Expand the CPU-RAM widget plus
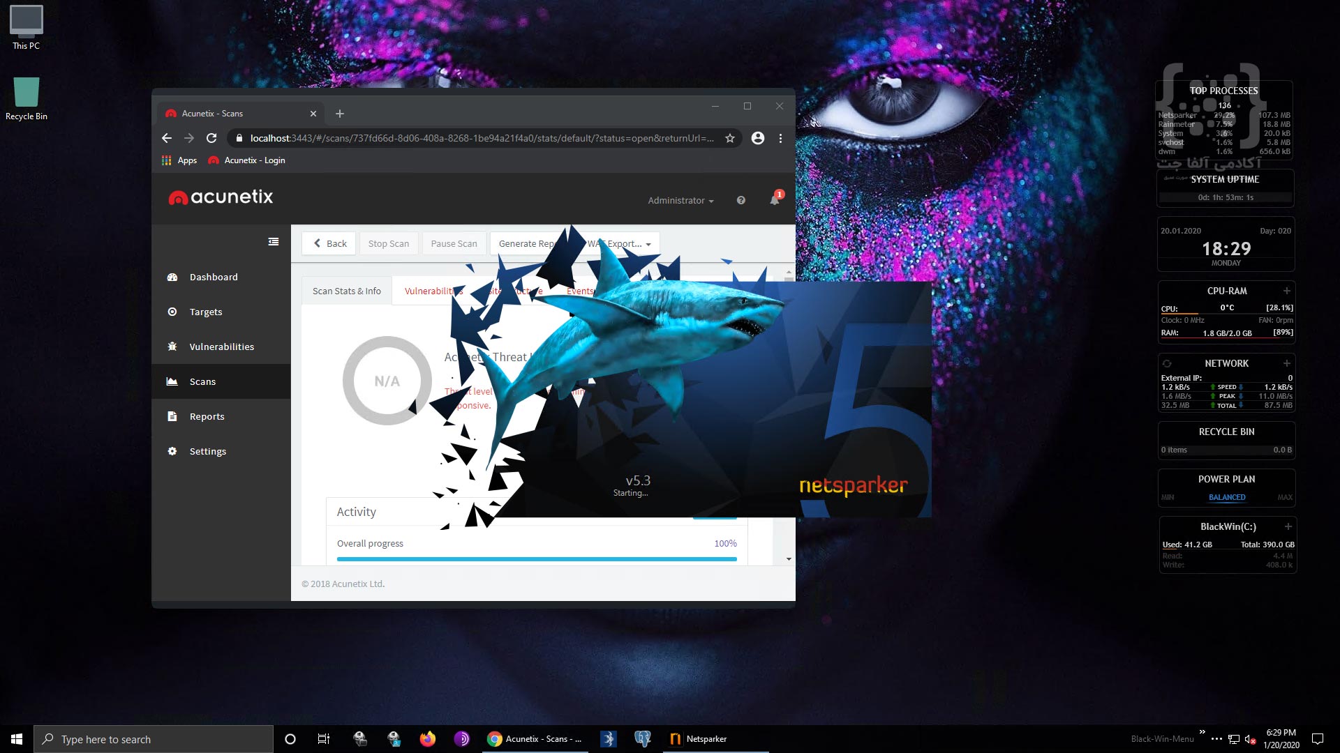This screenshot has height=753, width=1340. (x=1287, y=291)
